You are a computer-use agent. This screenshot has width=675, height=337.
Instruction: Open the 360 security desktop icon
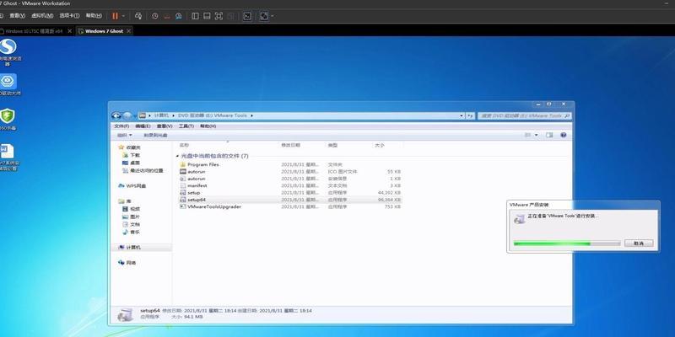8,120
